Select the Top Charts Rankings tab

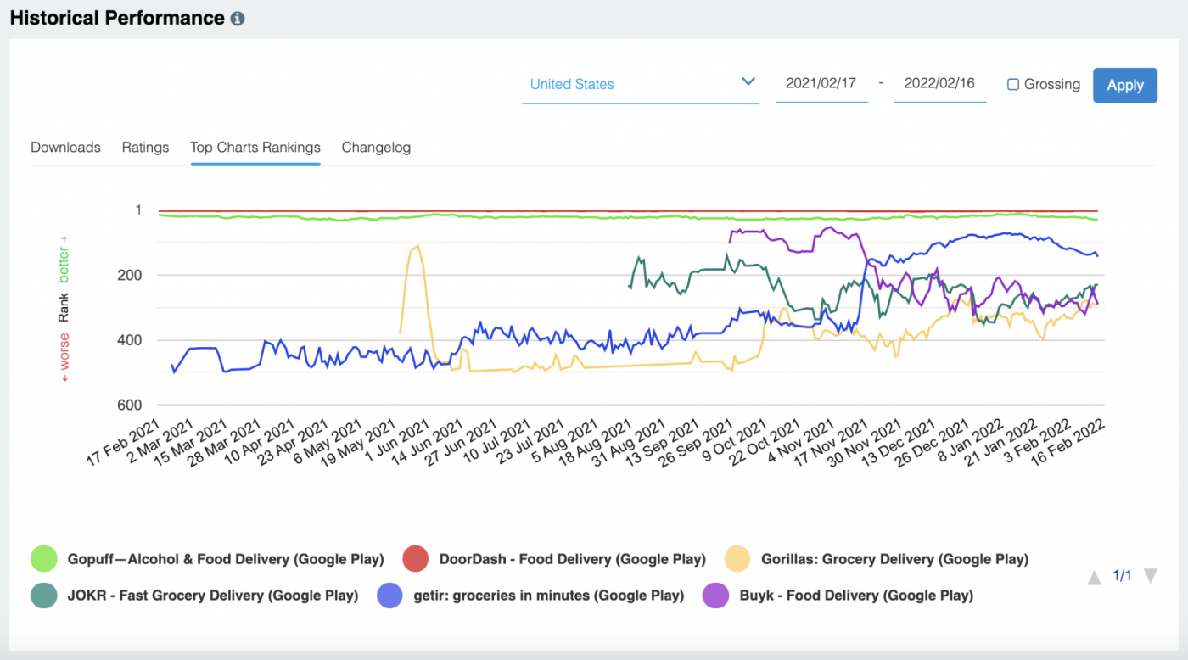(255, 148)
